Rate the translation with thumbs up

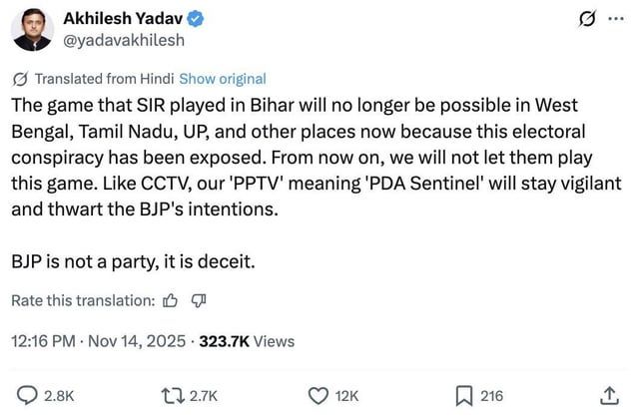(170, 300)
